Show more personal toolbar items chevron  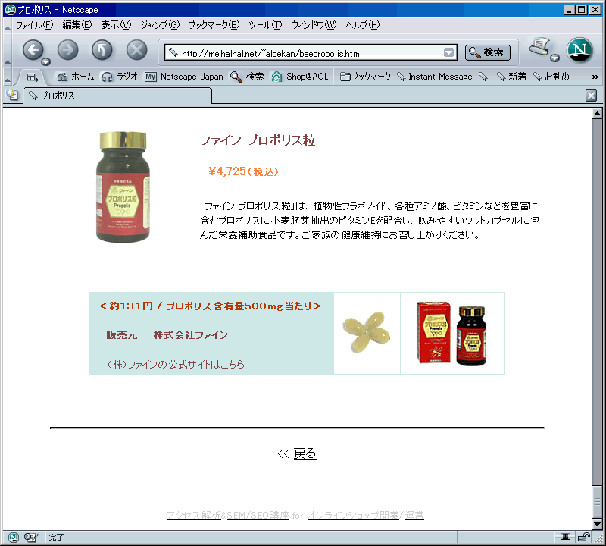click(595, 77)
